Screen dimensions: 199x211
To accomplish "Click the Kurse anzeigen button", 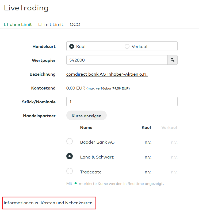I will point(86,115).
